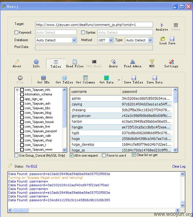Switch to the Tables section
Image resolution: width=193 pixels, height=217 pixels.
[x=56, y=64]
